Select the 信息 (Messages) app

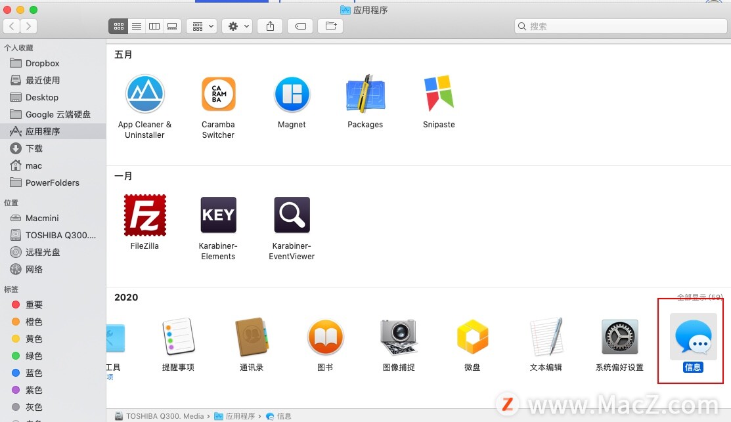[694, 337]
